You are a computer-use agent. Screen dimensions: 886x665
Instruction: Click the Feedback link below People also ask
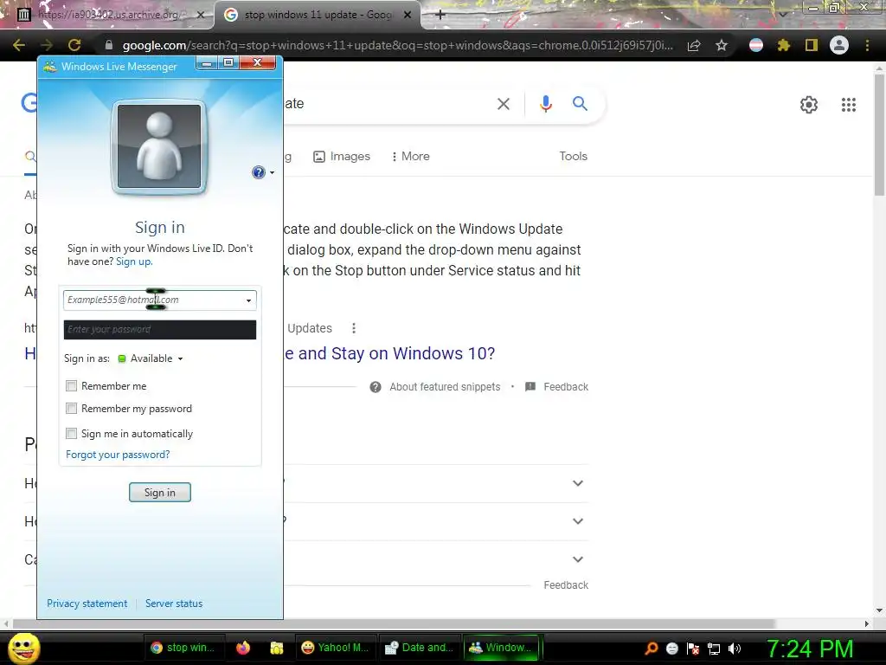566,584
